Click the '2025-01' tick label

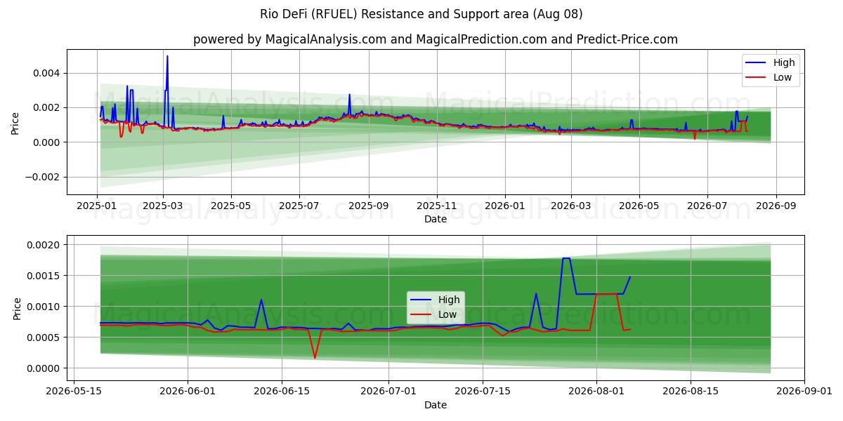tap(97, 206)
